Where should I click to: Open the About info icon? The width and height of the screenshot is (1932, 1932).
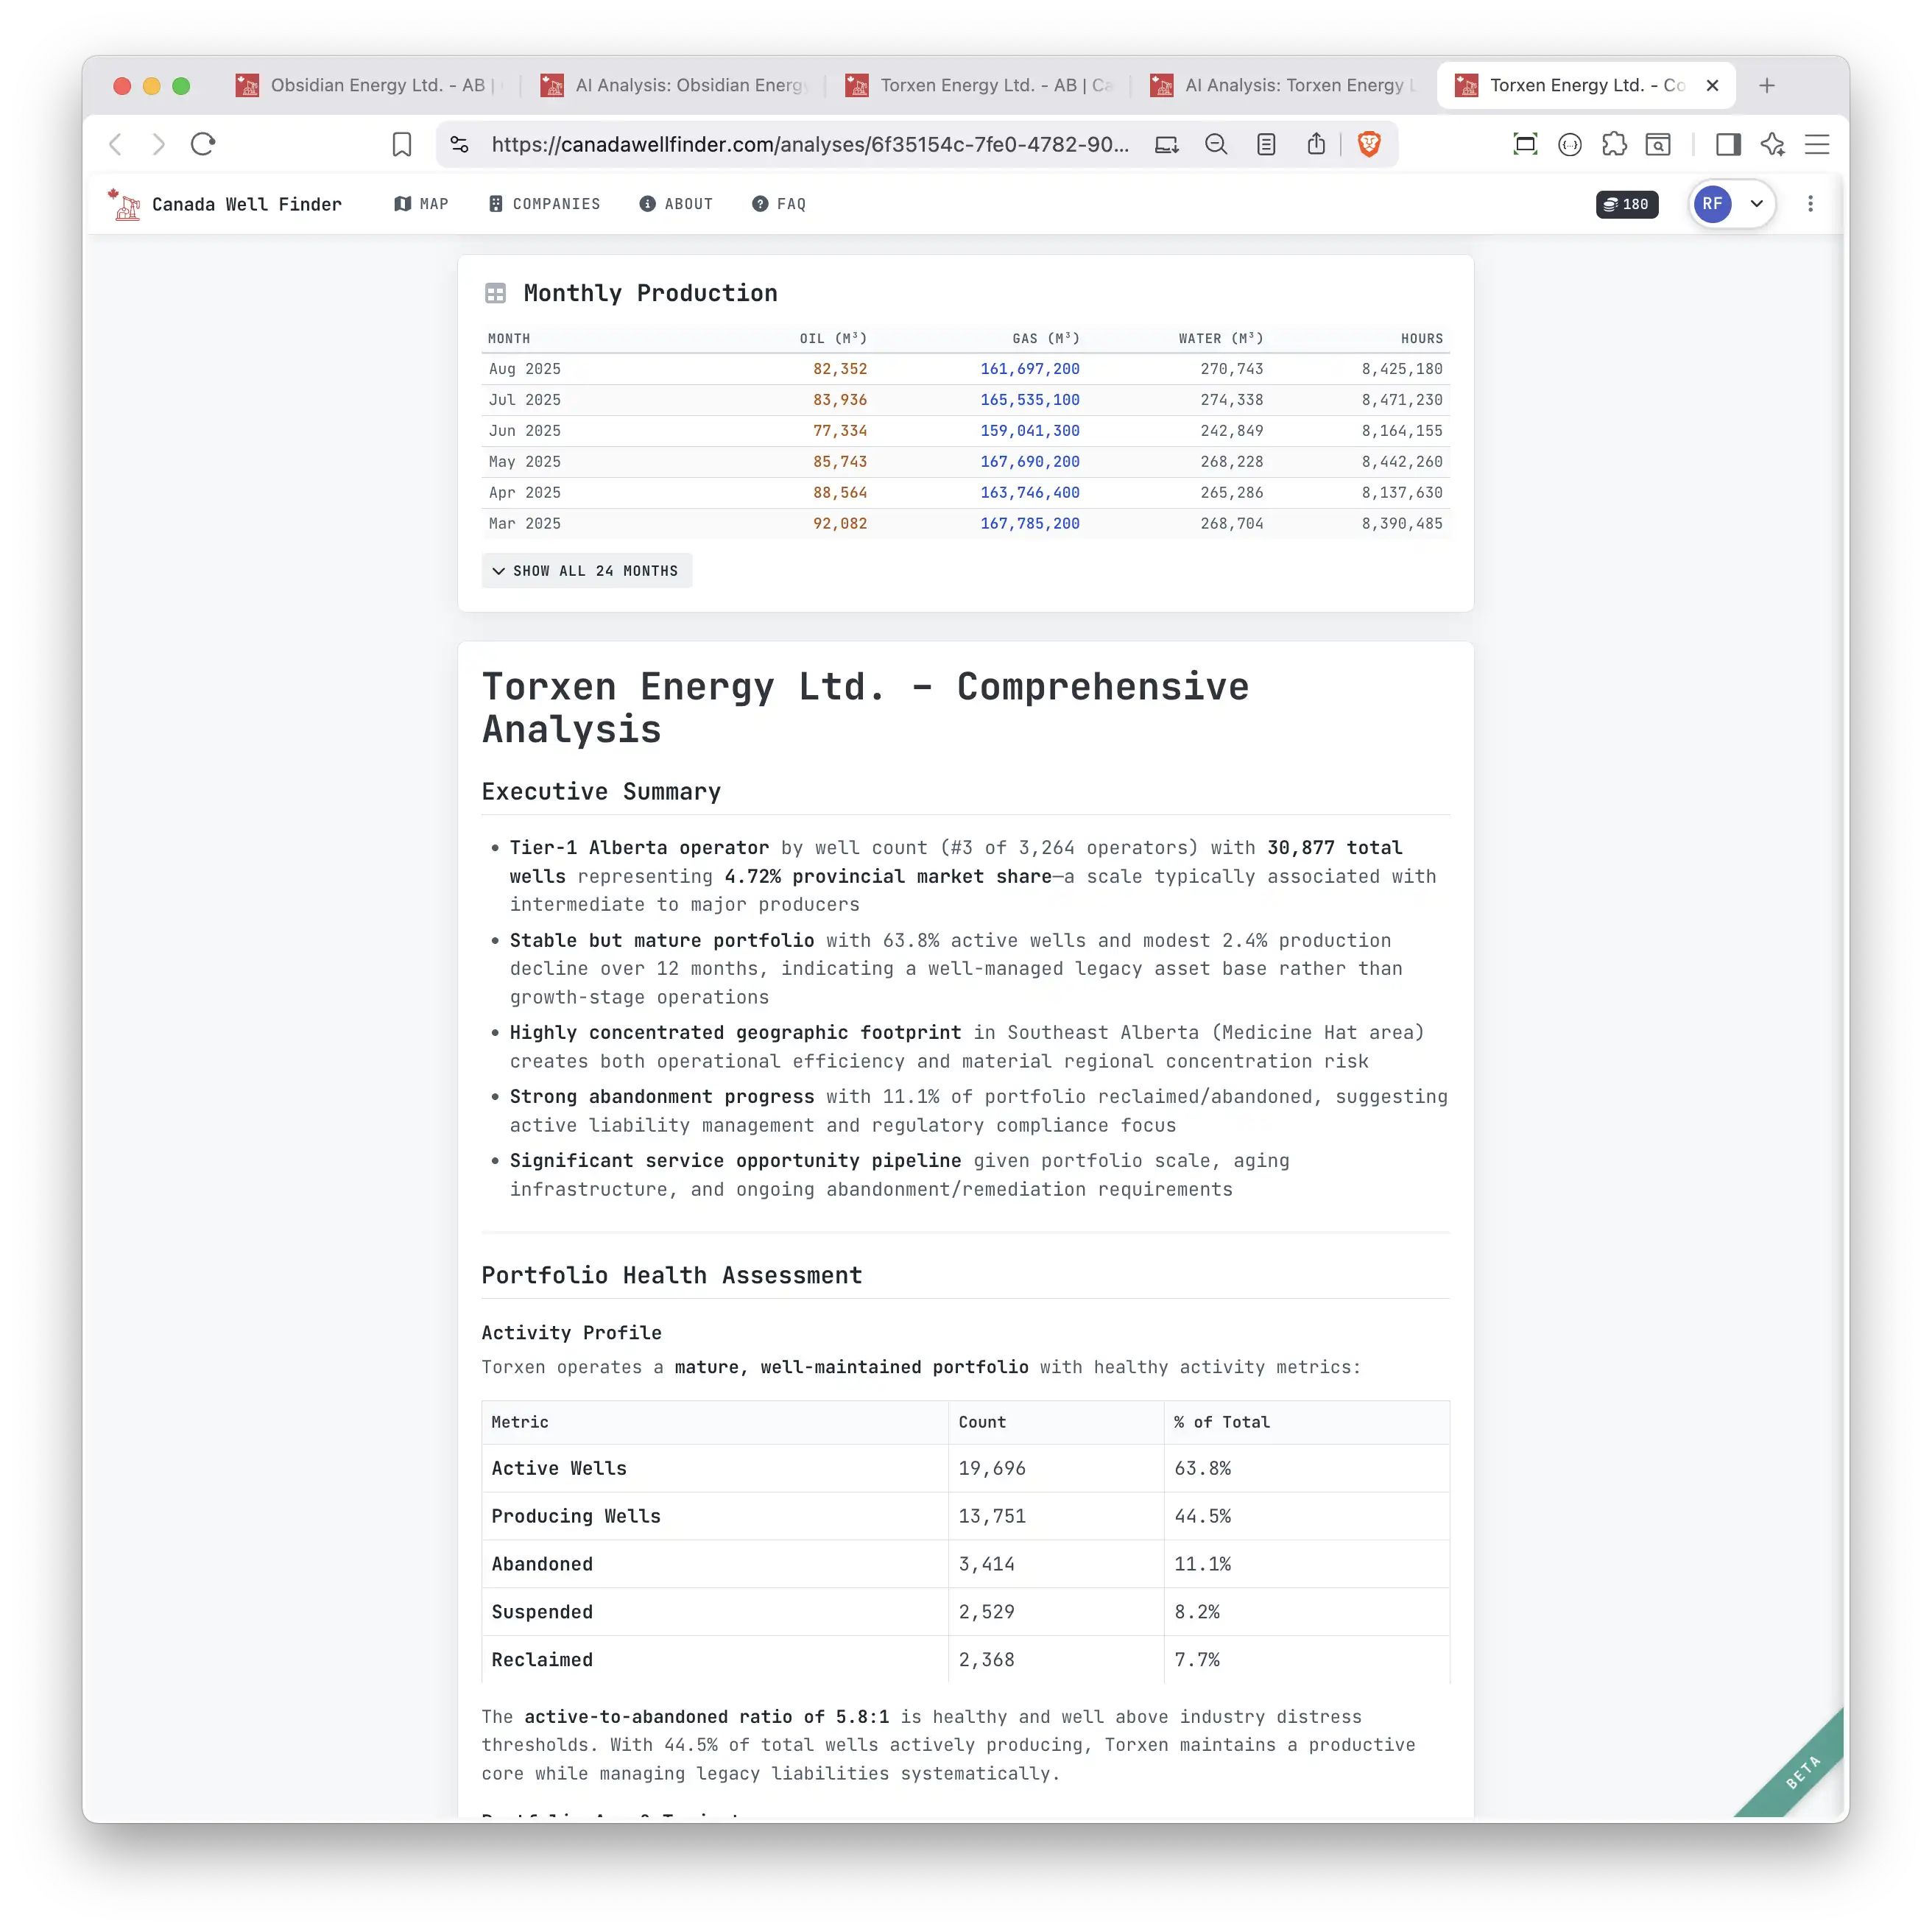tap(648, 204)
